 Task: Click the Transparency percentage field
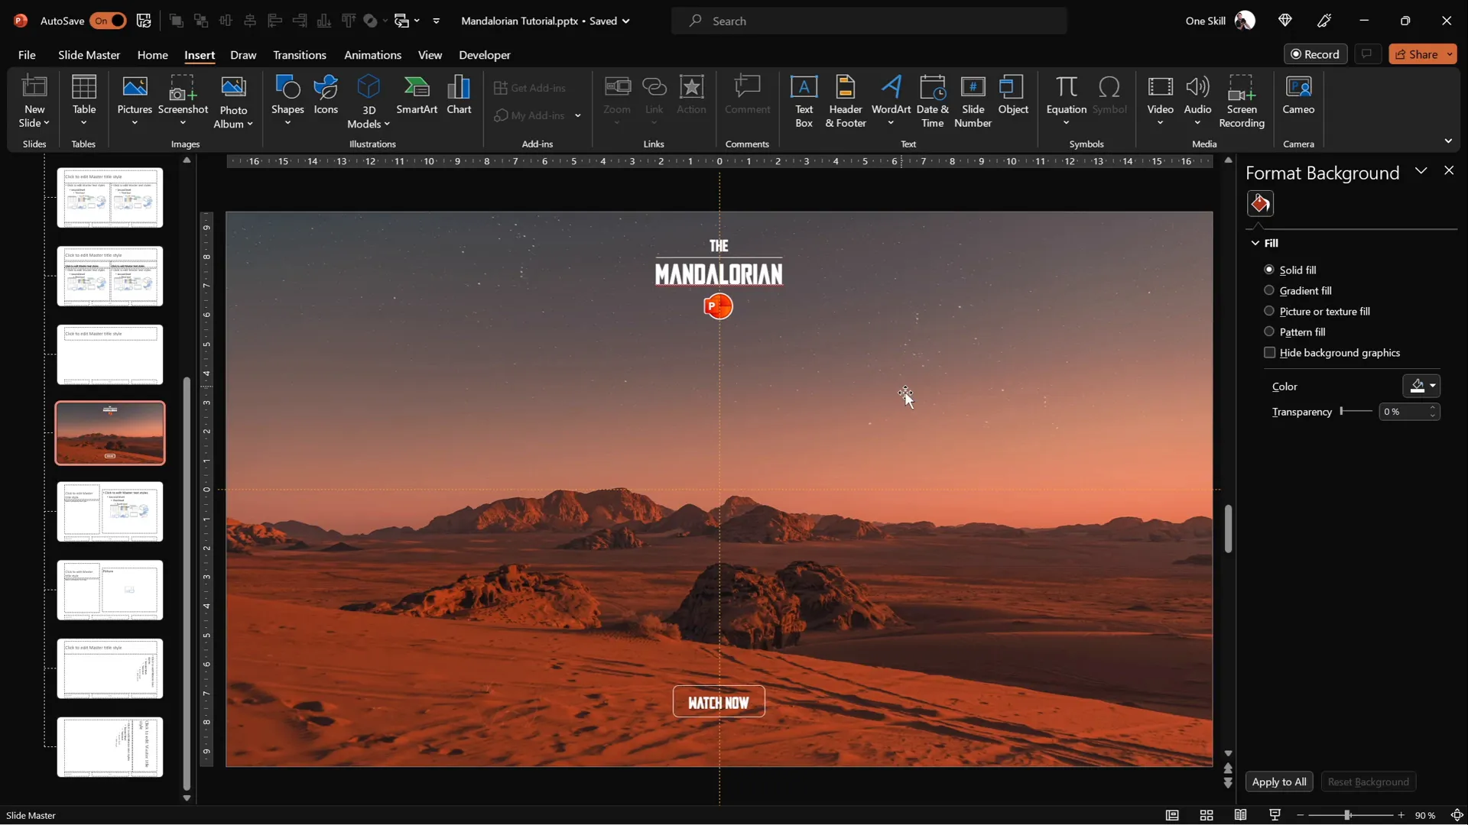[1403, 411]
